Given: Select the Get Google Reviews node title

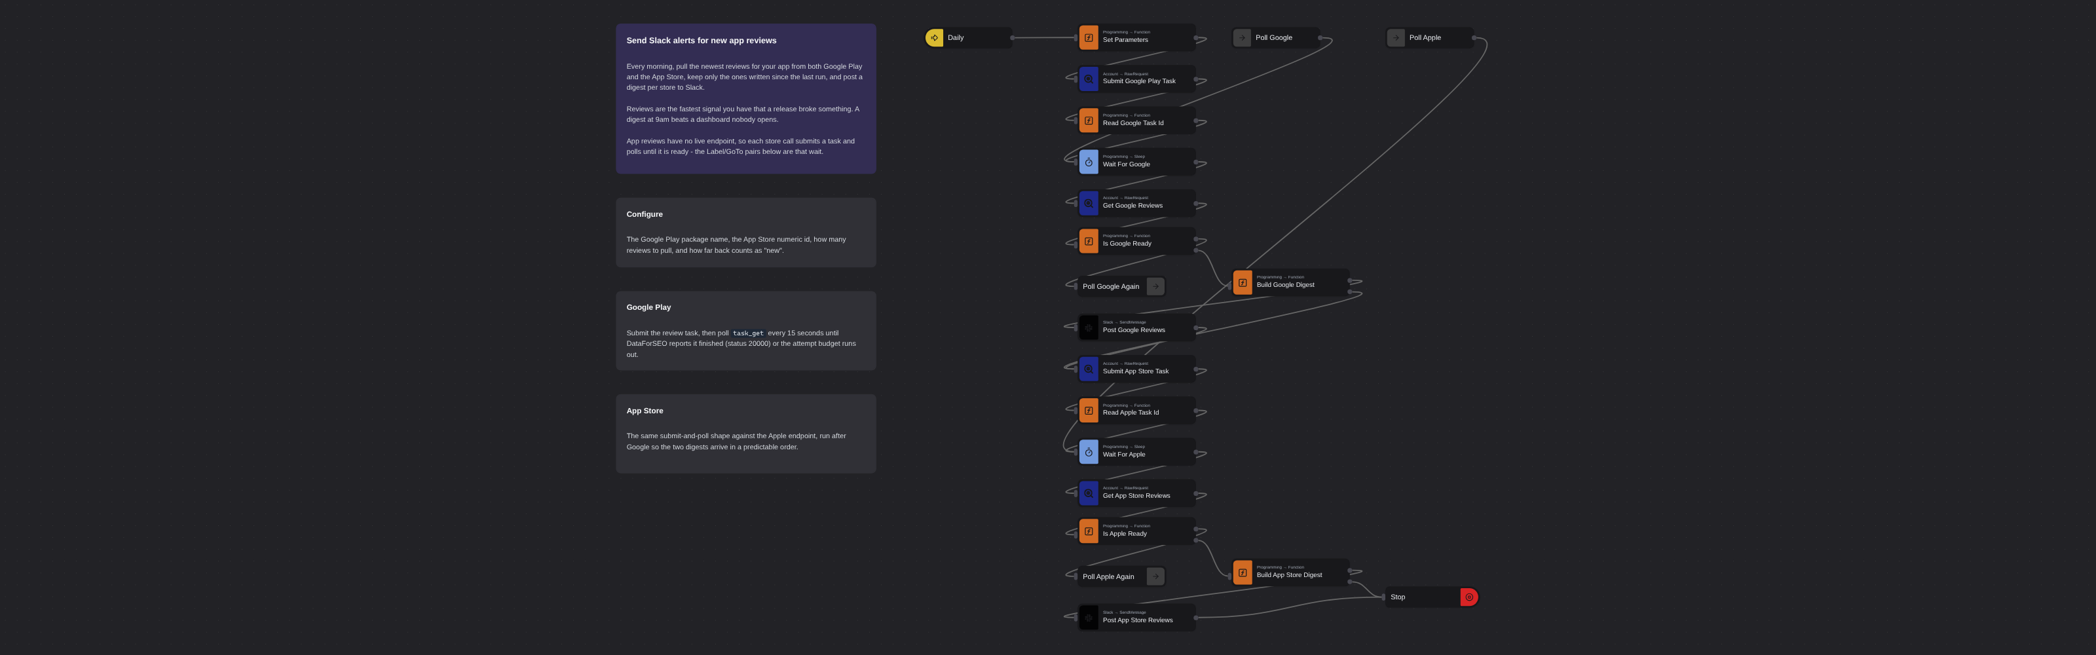Looking at the screenshot, I should point(1132,206).
